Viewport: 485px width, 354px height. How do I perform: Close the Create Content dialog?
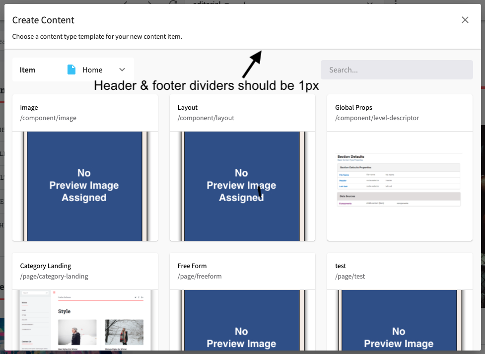[465, 20]
